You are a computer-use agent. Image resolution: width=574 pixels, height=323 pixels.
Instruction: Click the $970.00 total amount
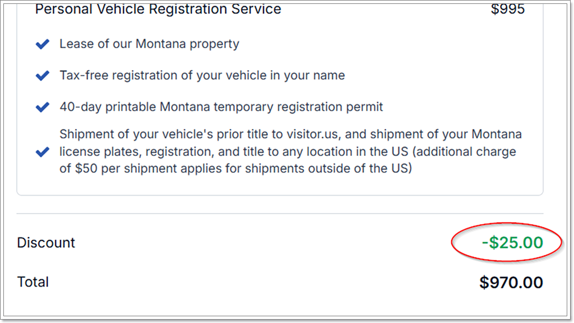511,283
